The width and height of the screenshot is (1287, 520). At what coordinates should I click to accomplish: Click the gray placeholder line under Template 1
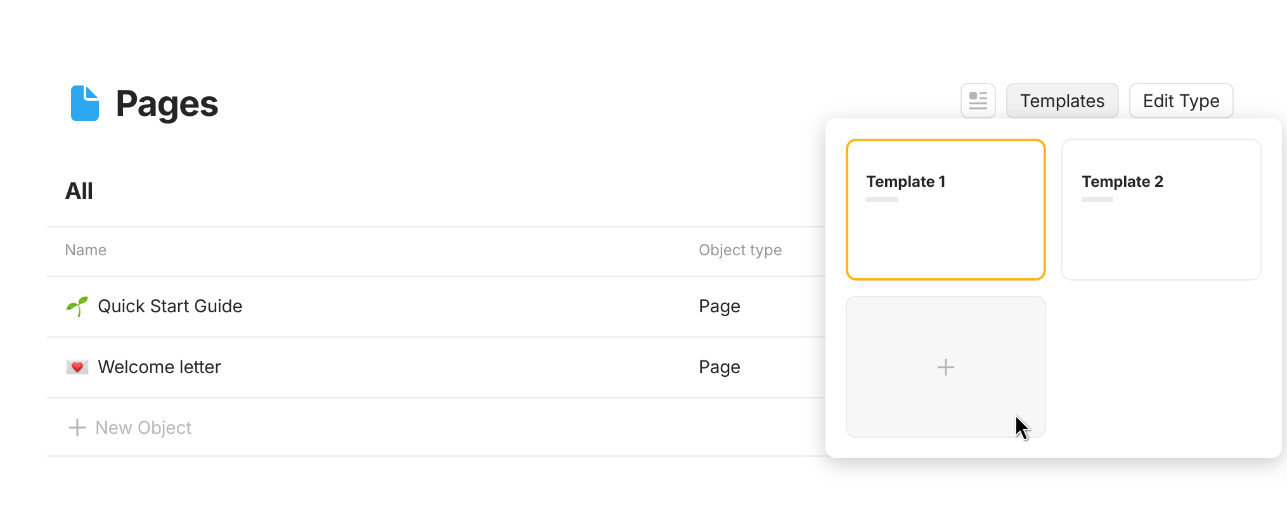[882, 200]
